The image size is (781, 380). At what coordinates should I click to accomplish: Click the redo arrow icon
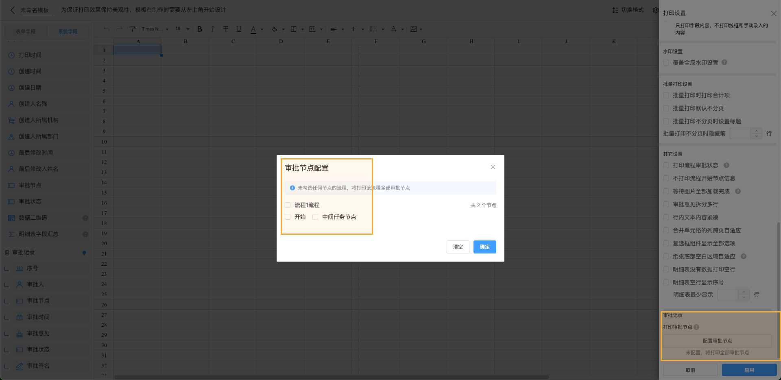(x=120, y=29)
